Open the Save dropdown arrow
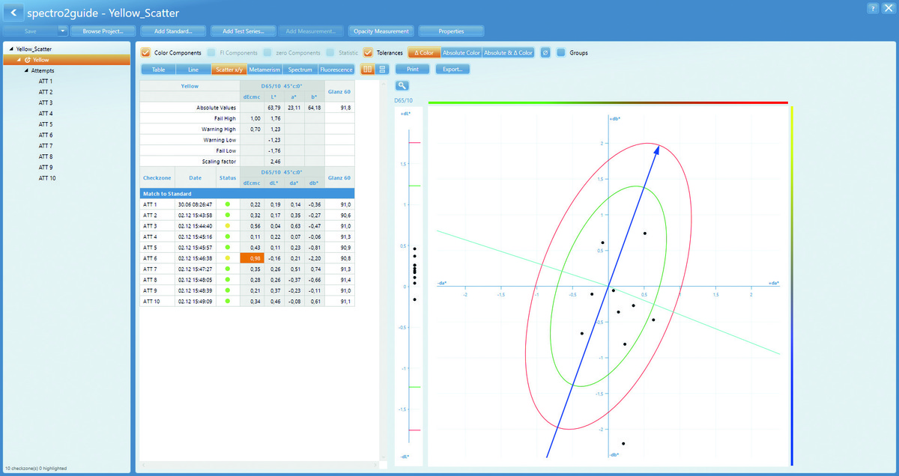Screen dimensions: 899x476 tap(62, 31)
